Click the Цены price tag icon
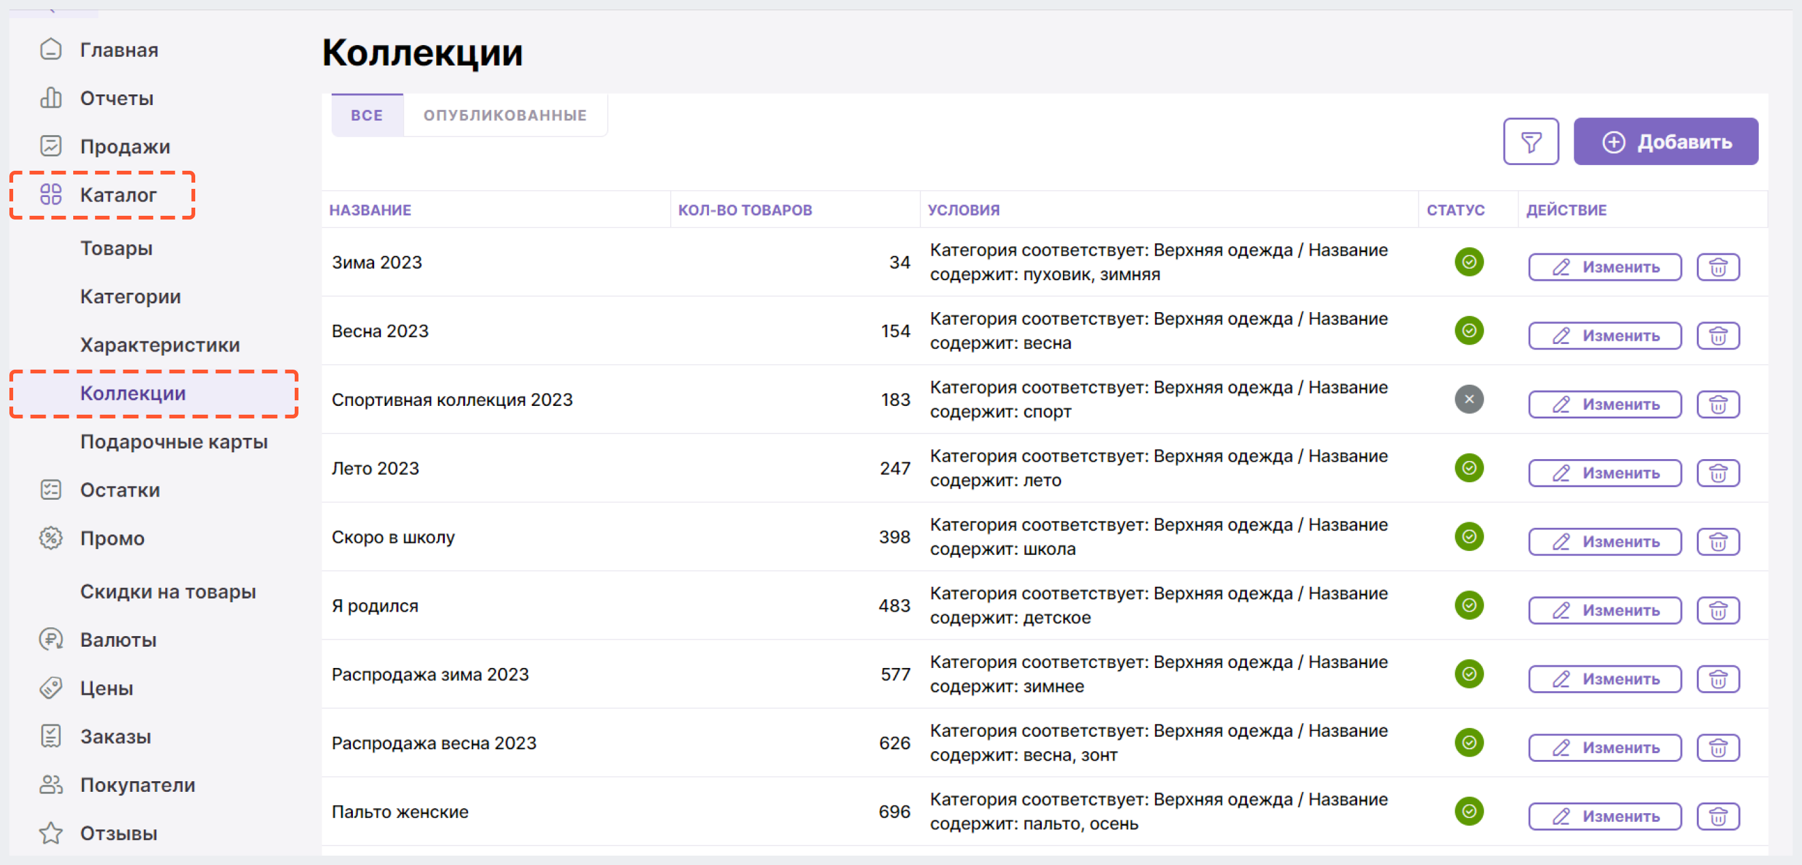This screenshot has height=865, width=1802. 51,687
